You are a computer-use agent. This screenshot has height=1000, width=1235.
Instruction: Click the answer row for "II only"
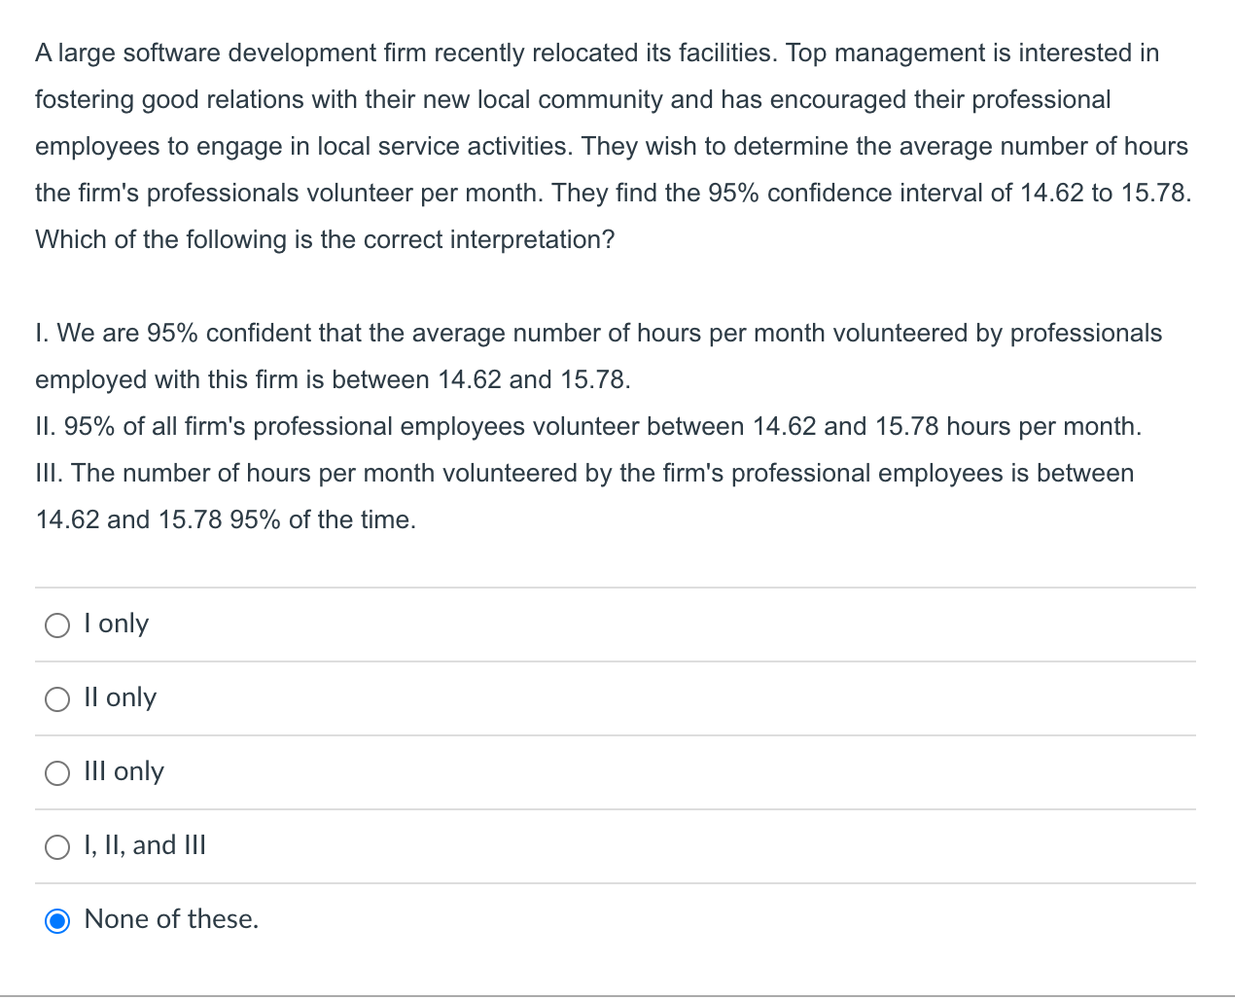coord(389,698)
